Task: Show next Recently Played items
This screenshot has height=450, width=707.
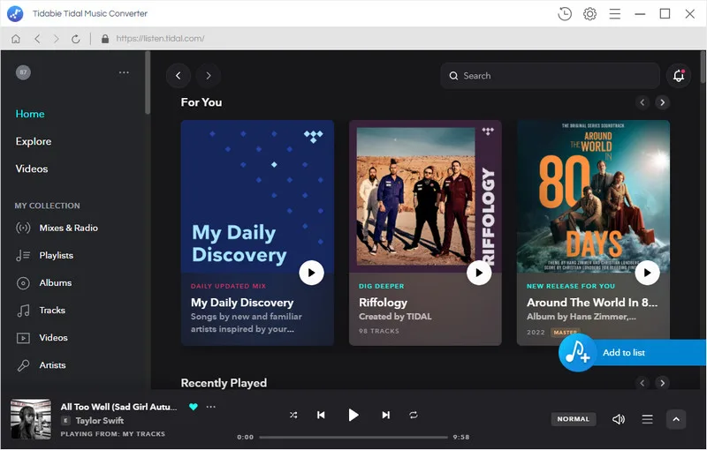Action: 662,383
